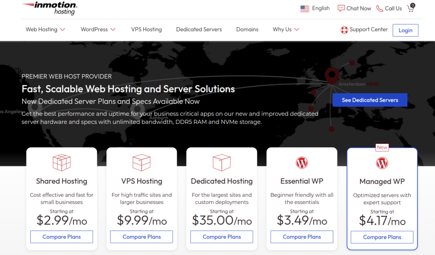Click the $9.99/mo price

pos(141,221)
